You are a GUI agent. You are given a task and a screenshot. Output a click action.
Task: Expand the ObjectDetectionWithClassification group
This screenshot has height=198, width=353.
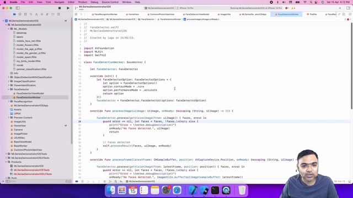point(9,77)
